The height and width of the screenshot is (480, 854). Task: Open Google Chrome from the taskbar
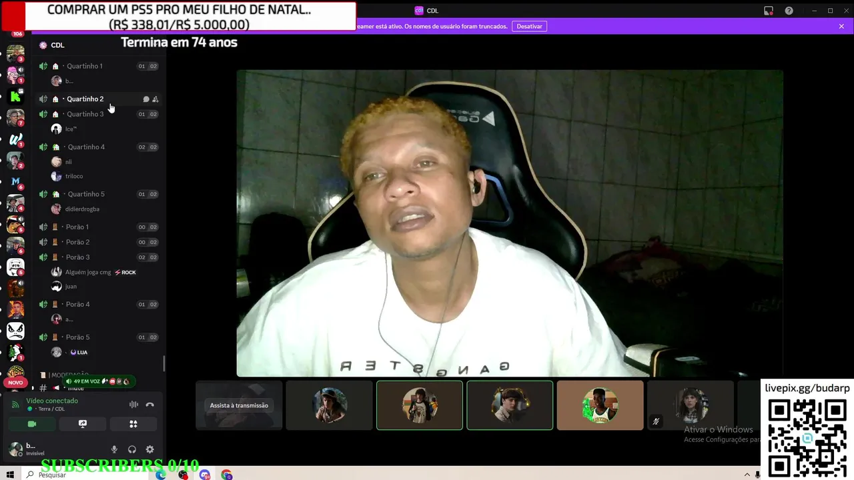pos(227,475)
